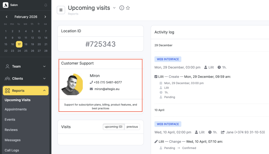Click the info icon beside Upcoming visits
The image size is (269, 154).
(122, 8)
